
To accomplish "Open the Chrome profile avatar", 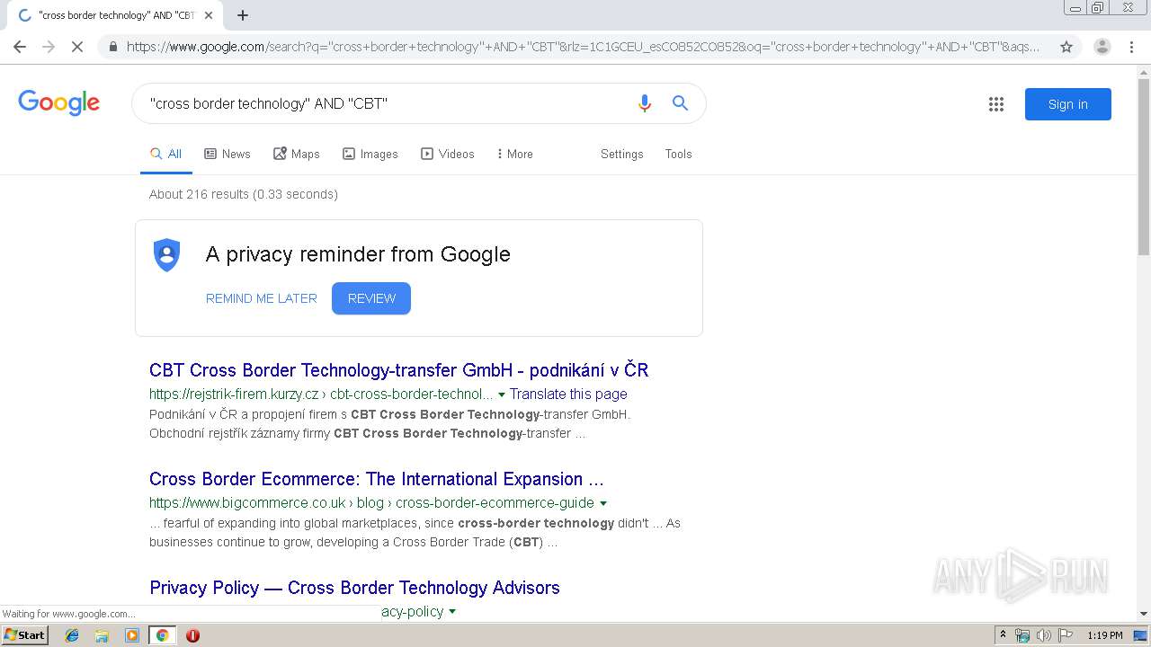I will pos(1102,47).
